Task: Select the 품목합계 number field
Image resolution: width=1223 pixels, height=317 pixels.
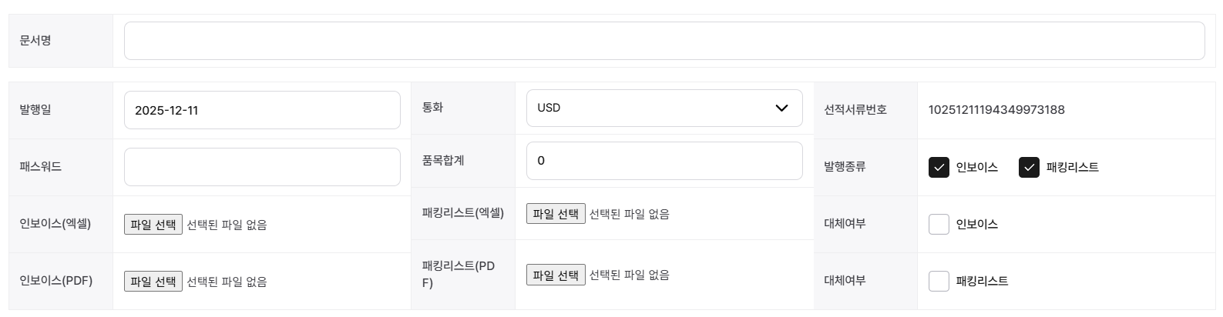Action: click(664, 161)
